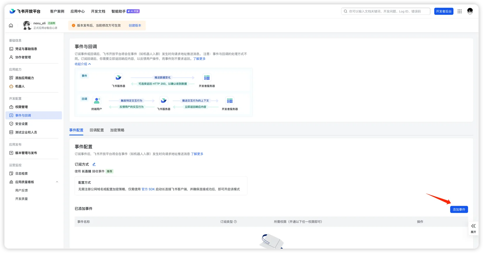483x253 pixels.
Task: Click the 添加事件 button
Action: [459, 210]
